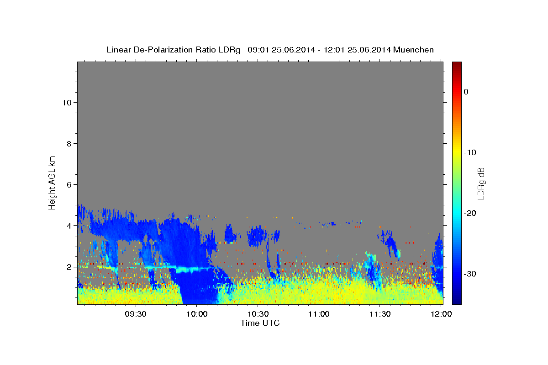This screenshot has width=548, height=365.
Task: Click the colorbar value -30
Action: point(470,274)
